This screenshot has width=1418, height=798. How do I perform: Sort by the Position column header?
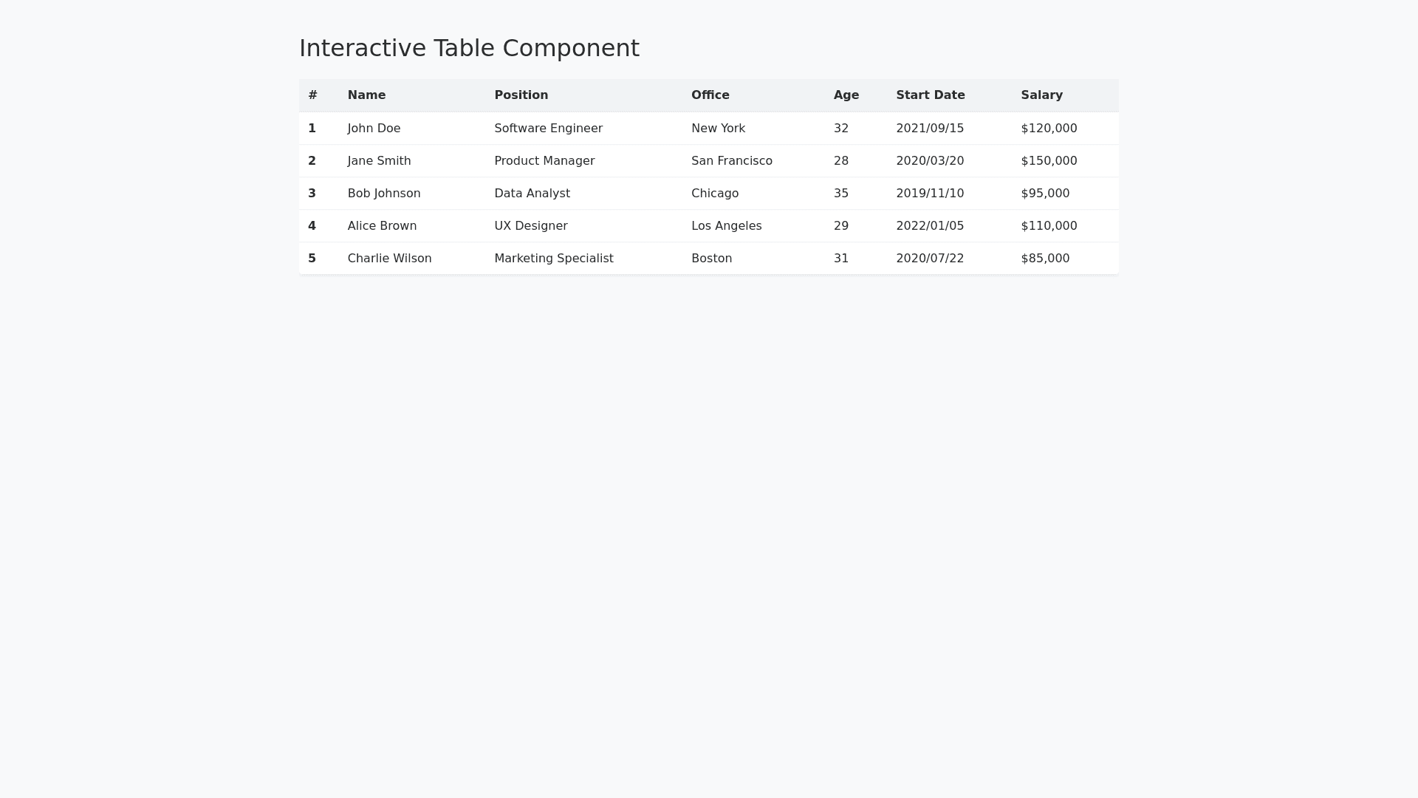click(521, 95)
